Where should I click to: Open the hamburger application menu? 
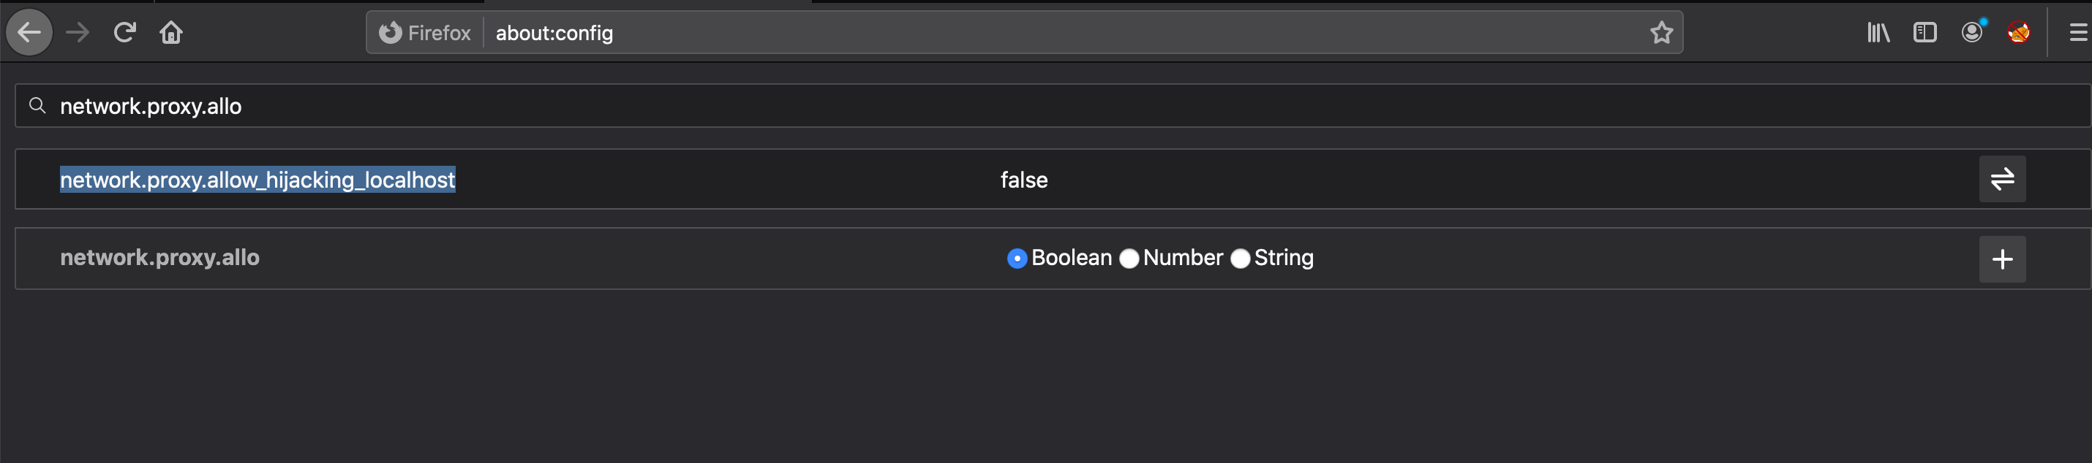(x=2078, y=32)
